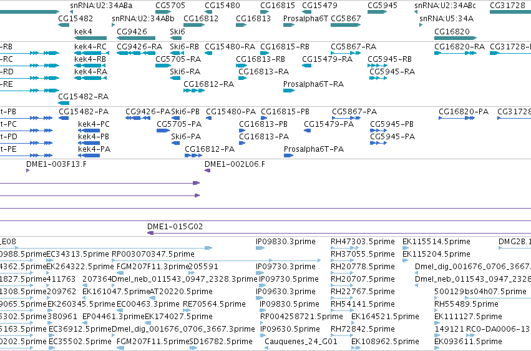Click the CG5867-RA transcript label

[x=354, y=46]
